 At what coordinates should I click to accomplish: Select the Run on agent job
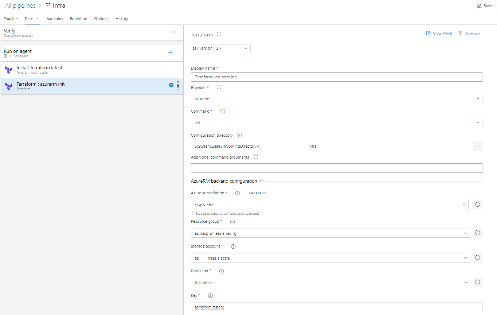tap(91, 53)
